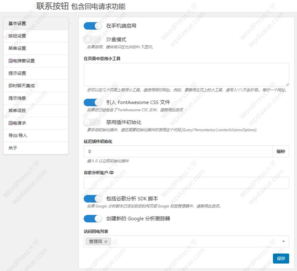Screen dimensions: 297x271
Task: Toggle the 引入 FontAwesome CSS 文件 switch
Action: coord(93,102)
